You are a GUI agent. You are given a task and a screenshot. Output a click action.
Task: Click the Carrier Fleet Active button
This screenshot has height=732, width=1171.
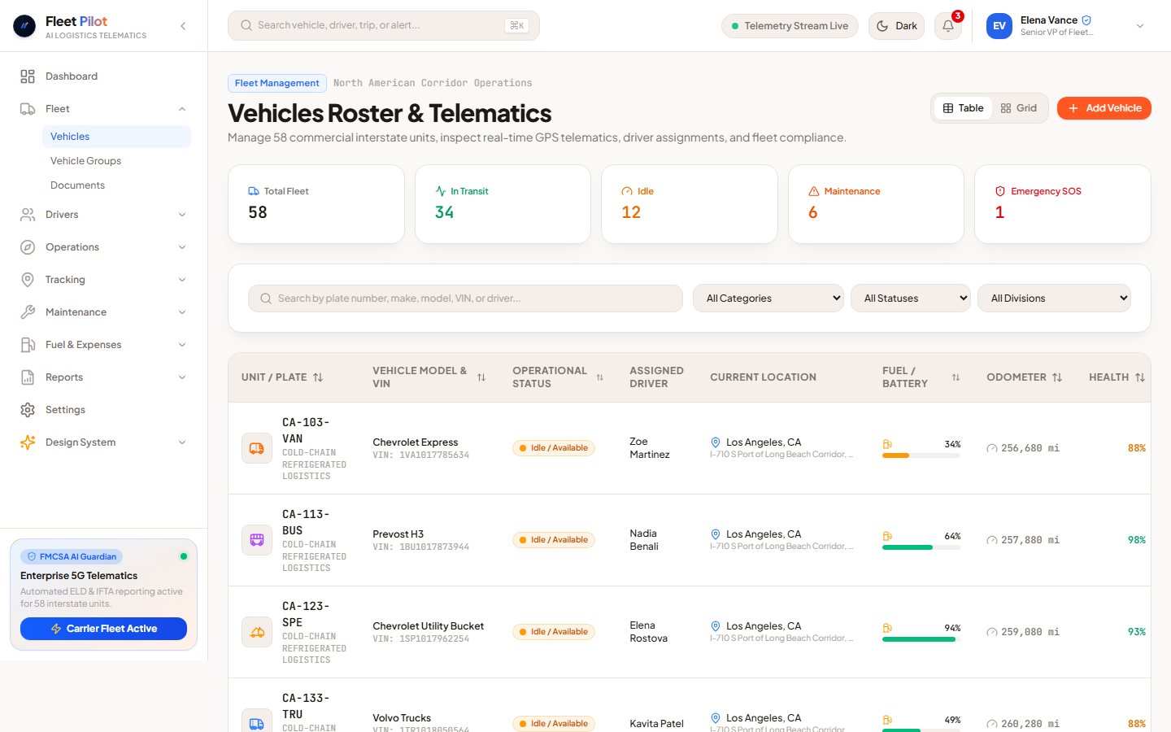tap(103, 629)
